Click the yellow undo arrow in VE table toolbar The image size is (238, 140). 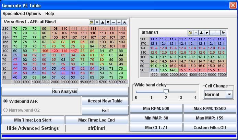pyautogui.click(x=92, y=22)
